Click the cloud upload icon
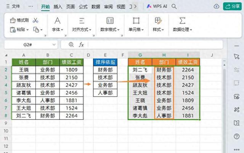The height and width of the screenshot is (153, 244). coord(217,7)
